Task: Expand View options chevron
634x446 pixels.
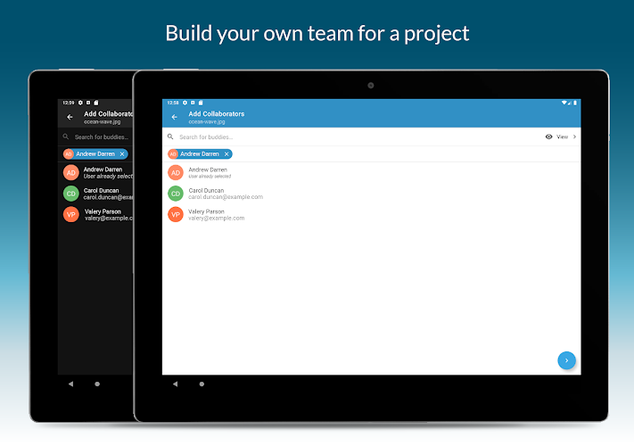Action: (574, 136)
